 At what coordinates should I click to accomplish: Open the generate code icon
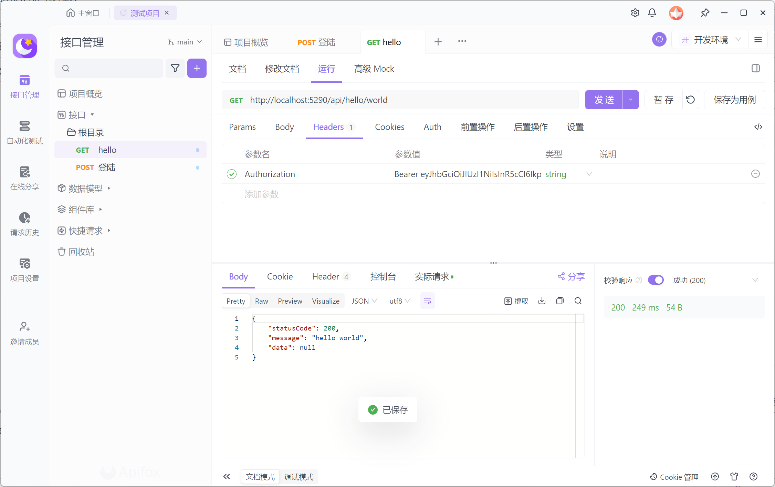pyautogui.click(x=758, y=127)
